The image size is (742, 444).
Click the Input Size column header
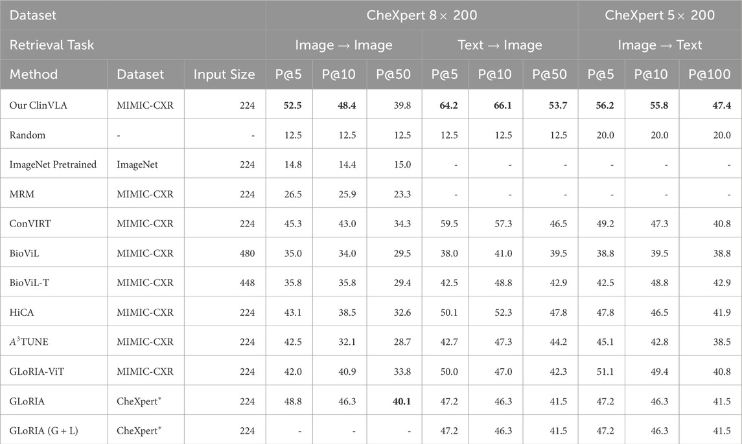(224, 74)
